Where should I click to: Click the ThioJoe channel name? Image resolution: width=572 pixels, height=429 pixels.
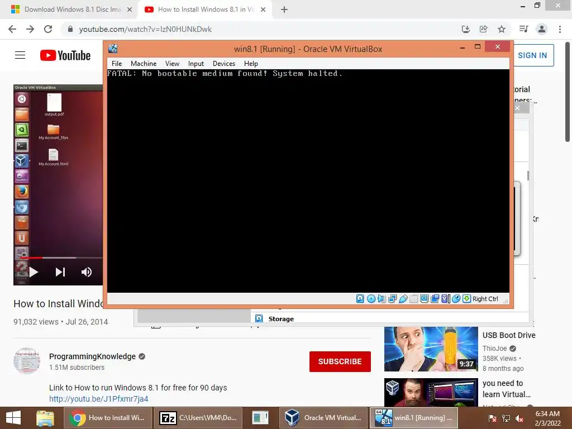coord(495,349)
